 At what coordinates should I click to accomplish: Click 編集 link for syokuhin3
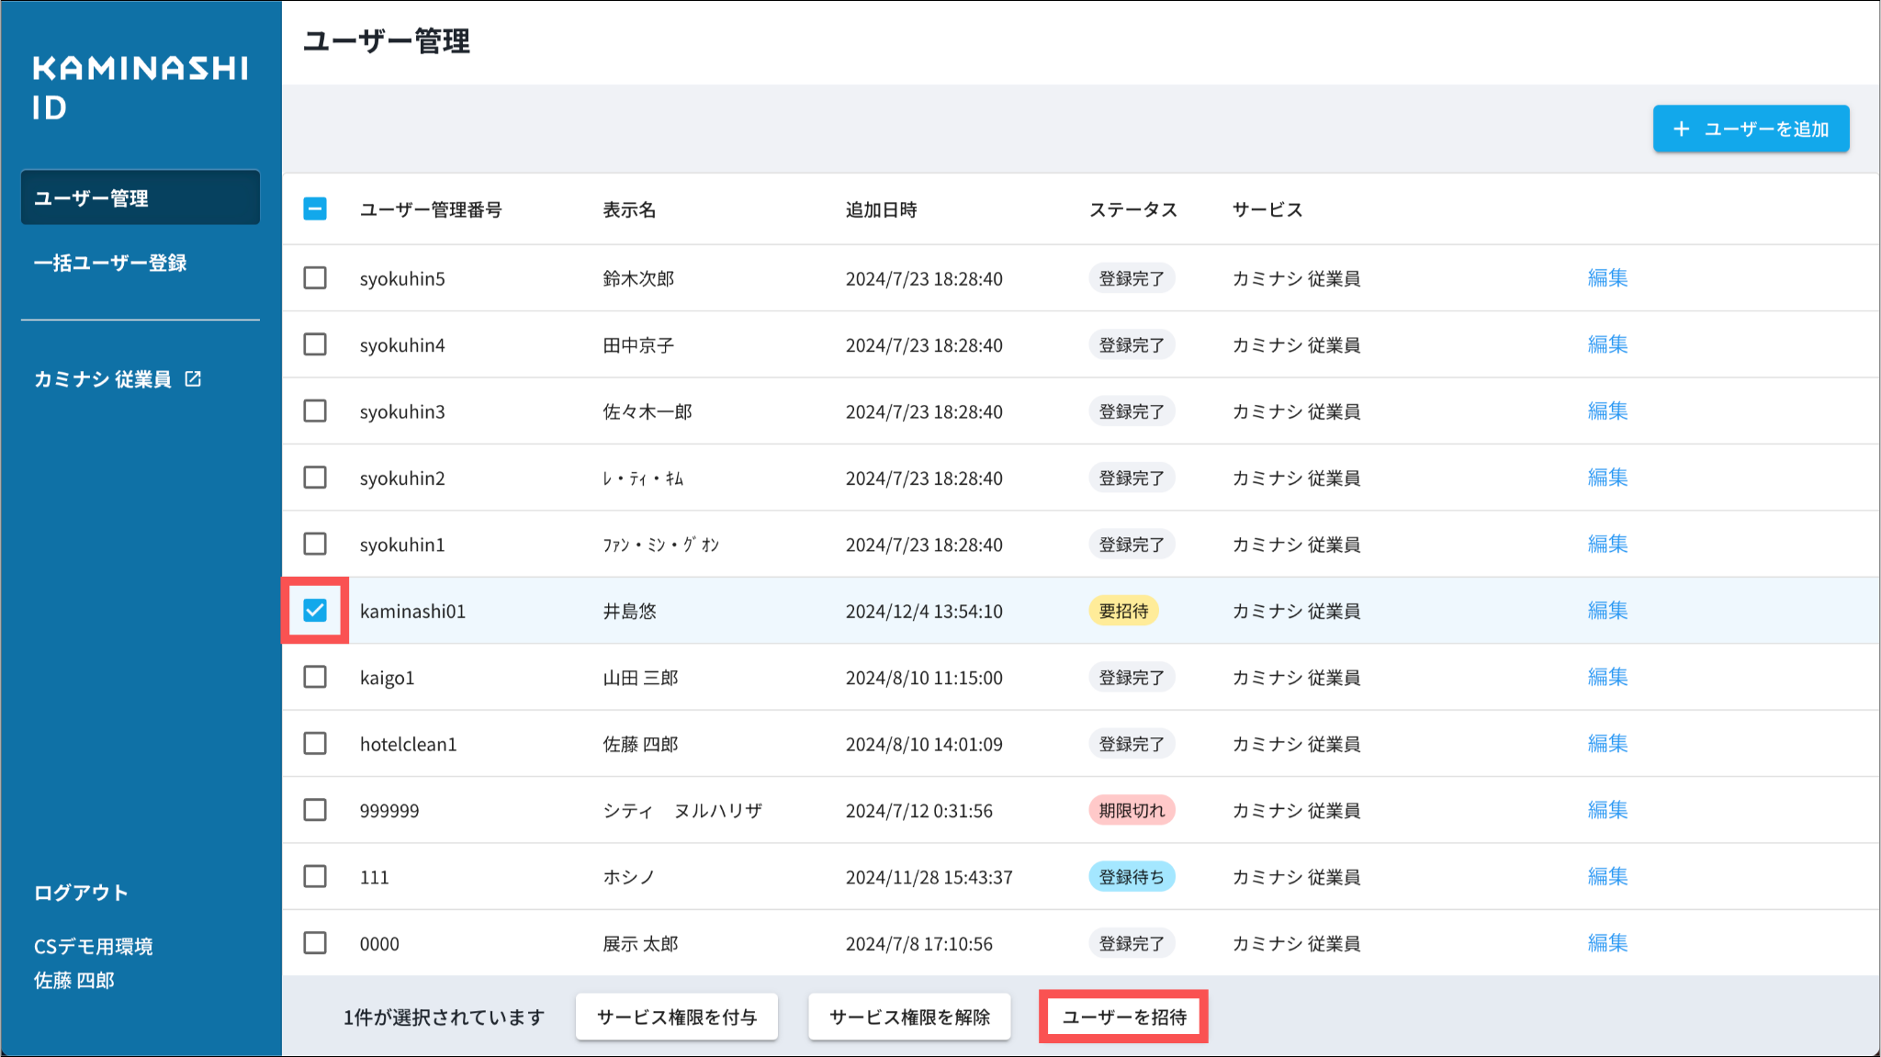[x=1607, y=411]
